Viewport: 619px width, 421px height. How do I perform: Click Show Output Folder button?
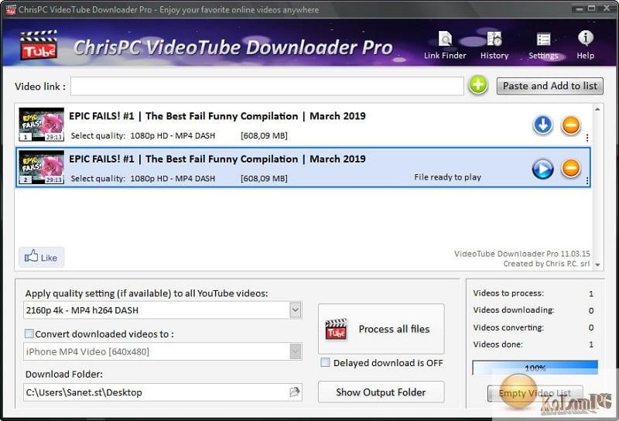pos(381,392)
